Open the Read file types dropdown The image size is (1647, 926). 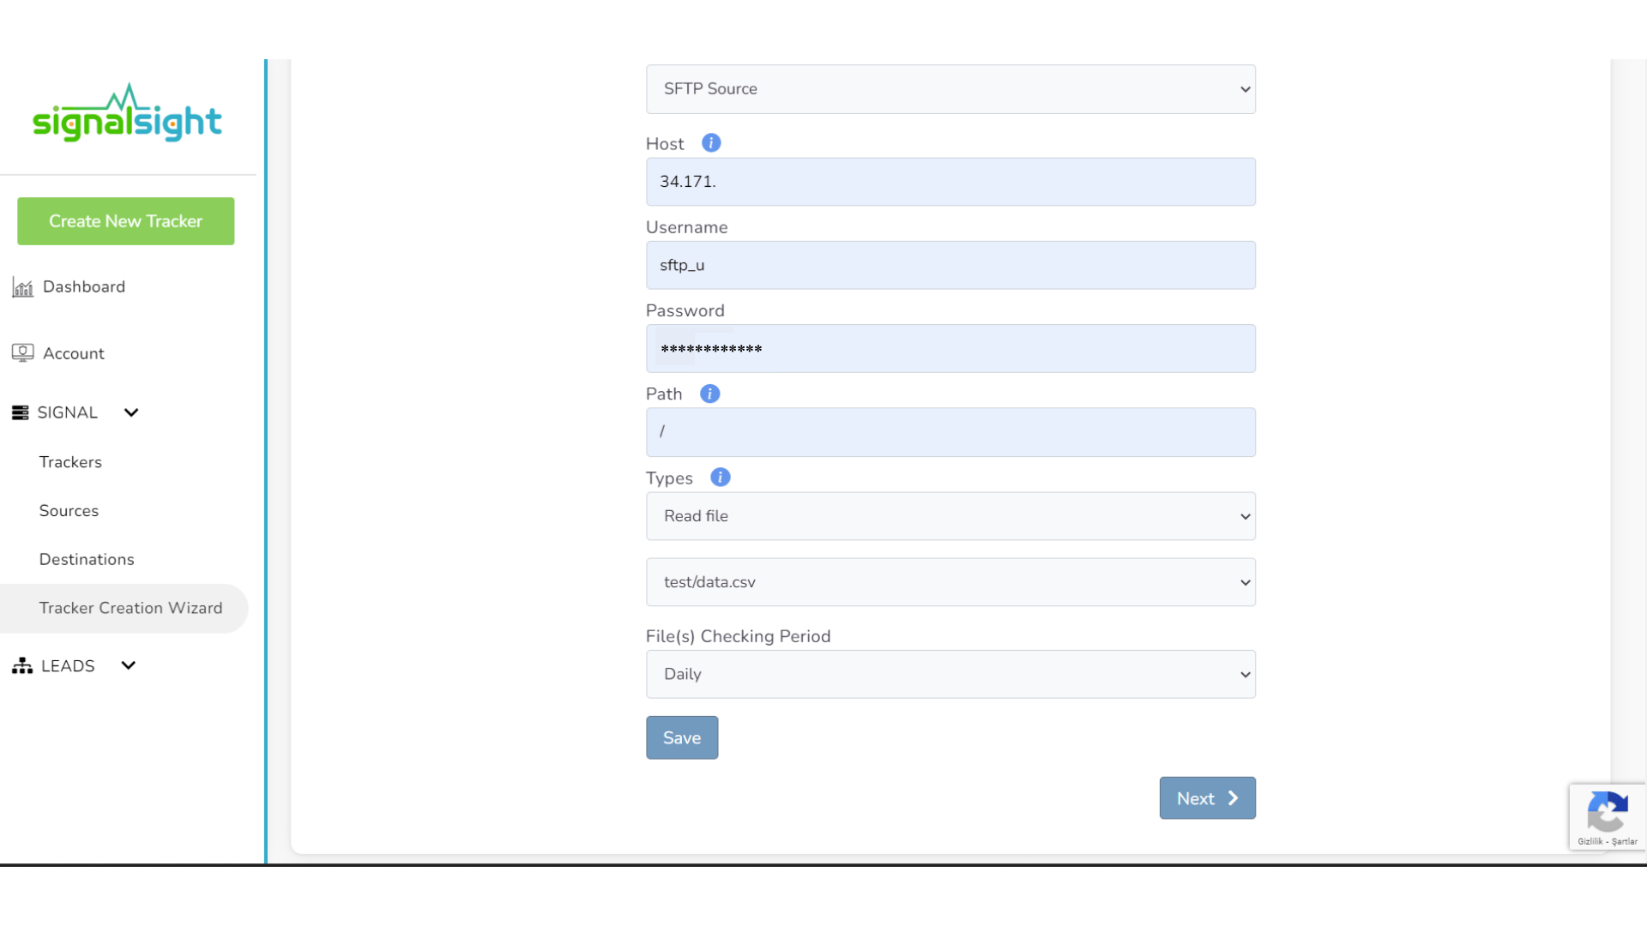(950, 516)
